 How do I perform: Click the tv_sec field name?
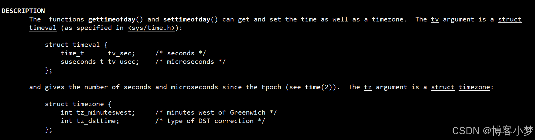[122, 54]
